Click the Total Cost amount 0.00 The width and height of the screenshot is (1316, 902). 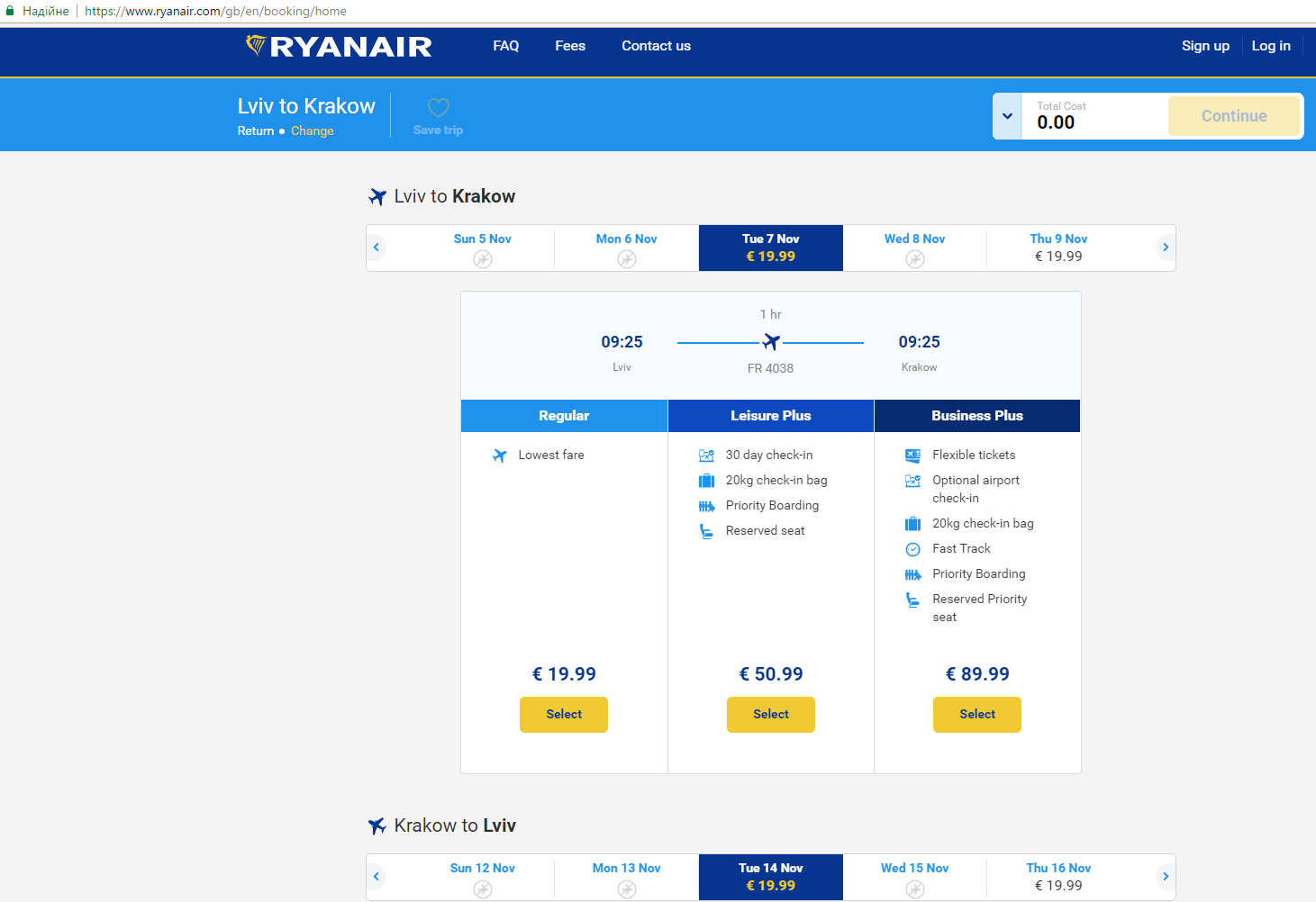point(1056,123)
